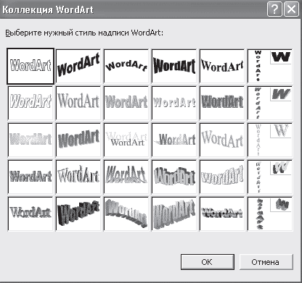Choose the gray bold upward-slanted WordArt in third row
Screen dimensions: 302x283
click(x=78, y=140)
